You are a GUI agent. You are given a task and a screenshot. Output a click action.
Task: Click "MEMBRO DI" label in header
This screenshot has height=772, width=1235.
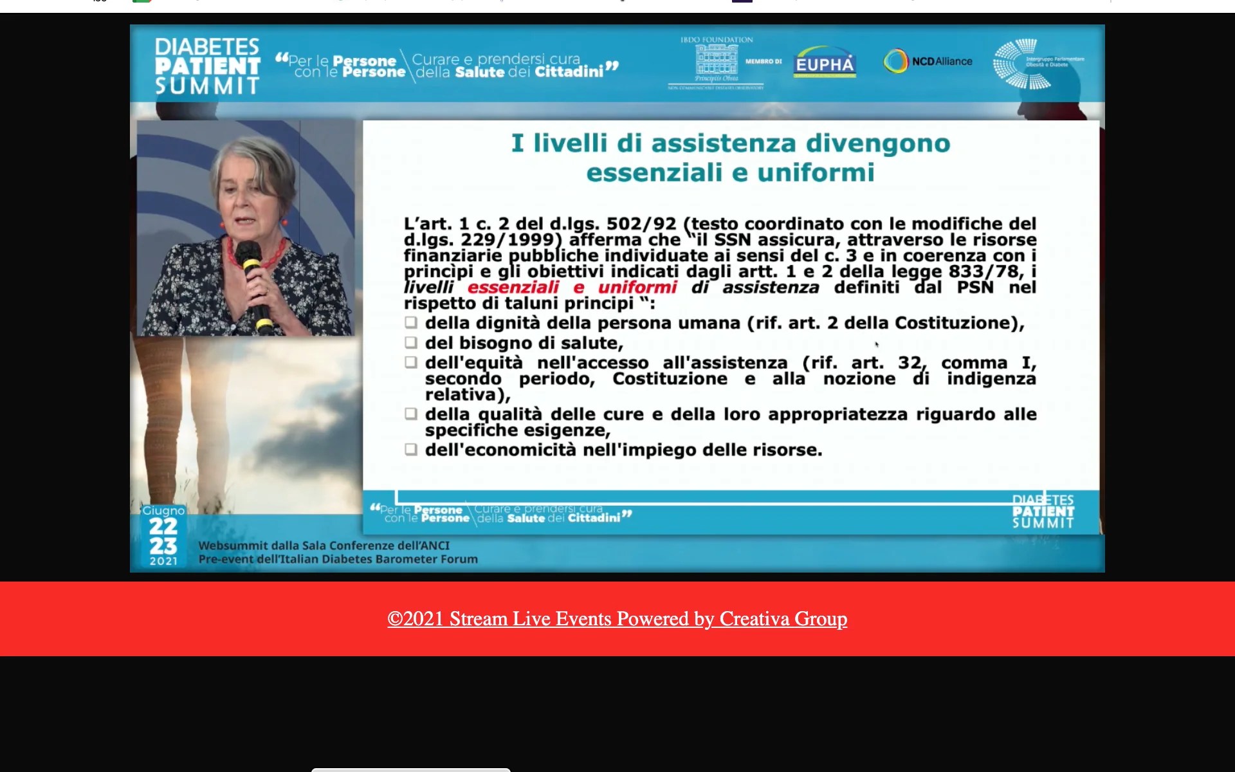pos(764,62)
